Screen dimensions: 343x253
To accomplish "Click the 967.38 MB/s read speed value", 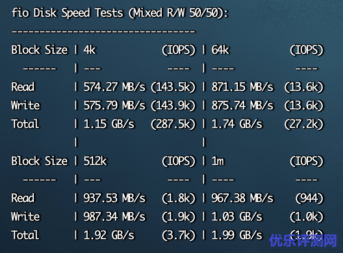I will [x=242, y=198].
